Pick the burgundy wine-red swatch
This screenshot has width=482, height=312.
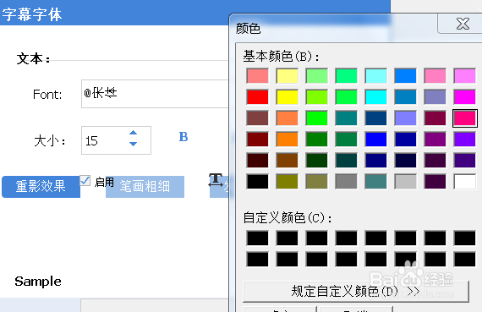pyautogui.click(x=435, y=118)
